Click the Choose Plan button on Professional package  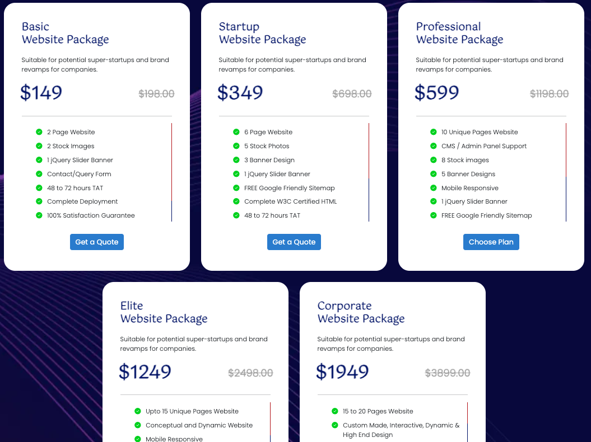[491, 242]
